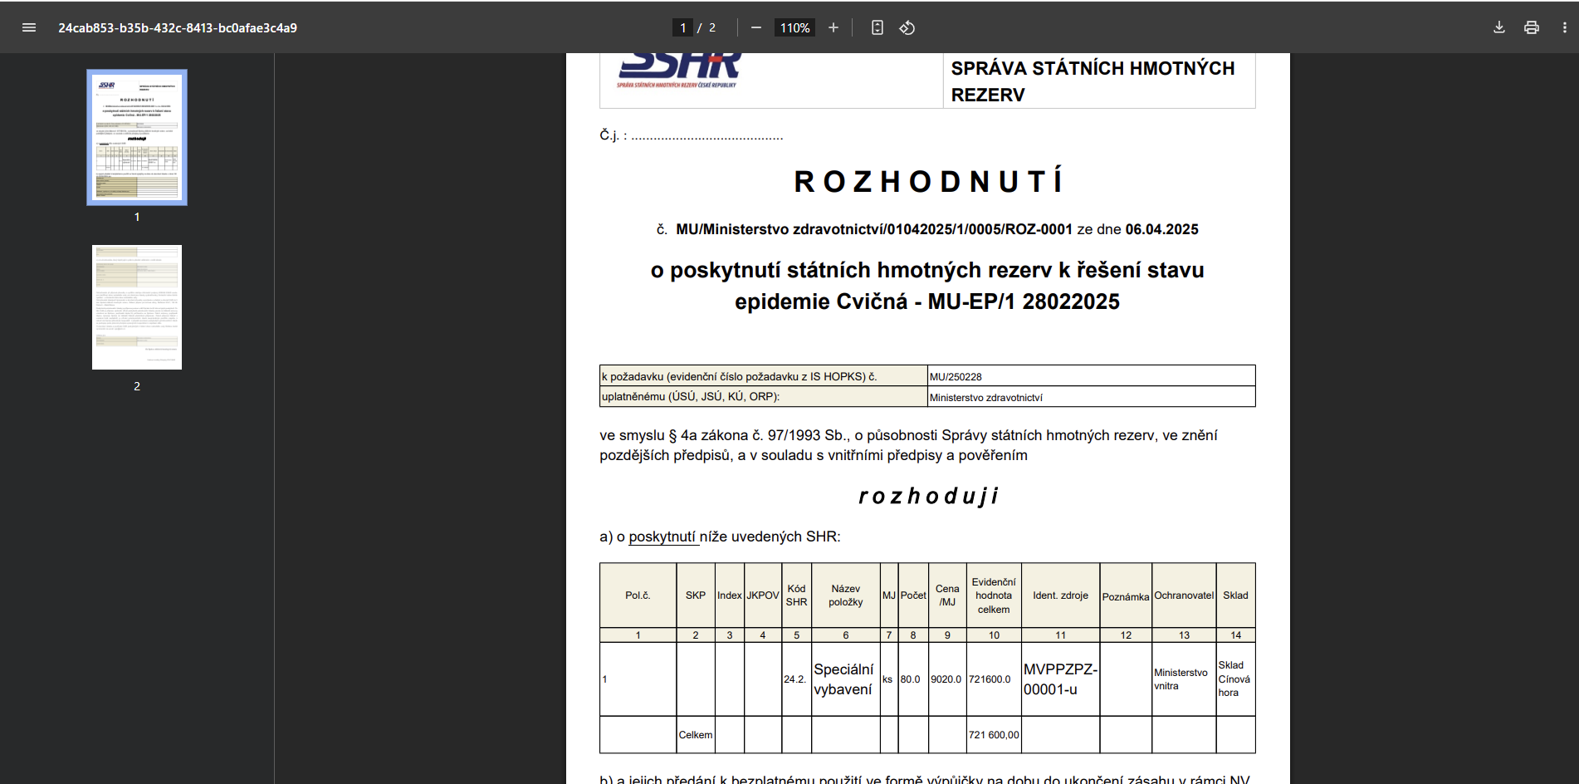Rotate the document counterclockwise
The width and height of the screenshot is (1579, 784).
(907, 27)
